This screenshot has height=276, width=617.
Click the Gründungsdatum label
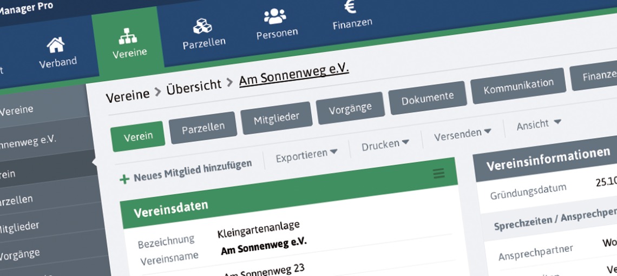point(528,192)
